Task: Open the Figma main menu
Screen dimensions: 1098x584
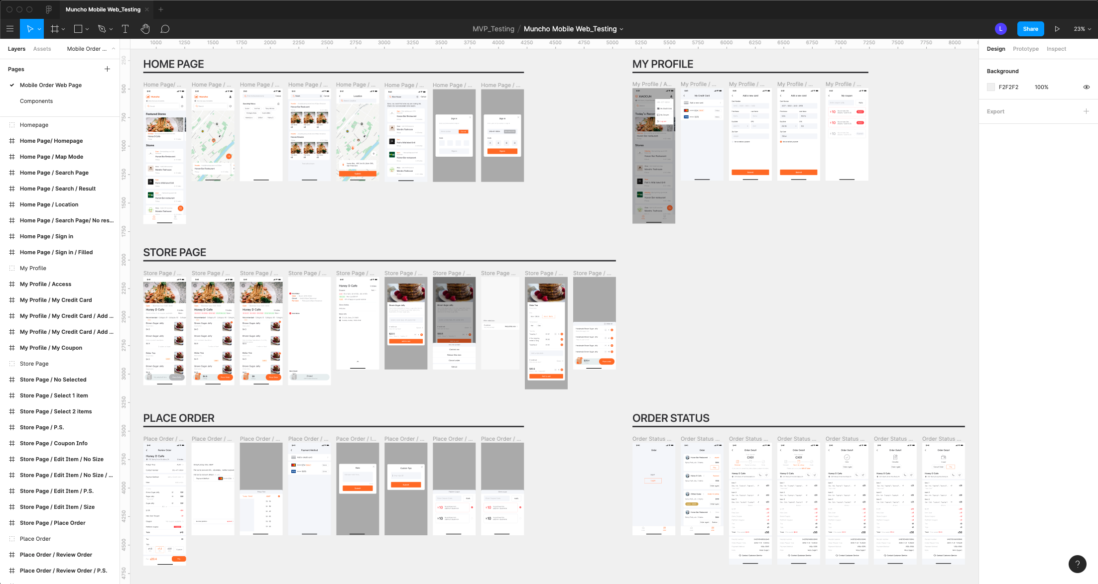Action: pos(10,28)
